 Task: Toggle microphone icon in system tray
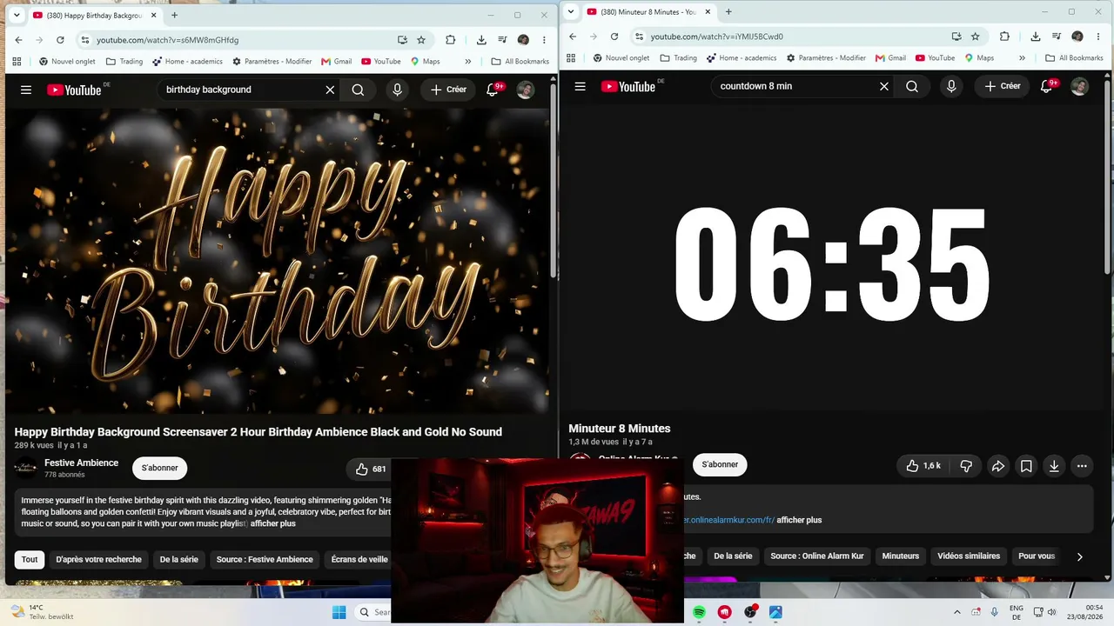[x=995, y=612]
